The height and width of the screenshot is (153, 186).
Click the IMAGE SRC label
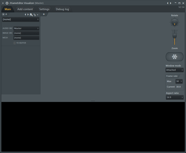pyautogui.click(x=7, y=33)
